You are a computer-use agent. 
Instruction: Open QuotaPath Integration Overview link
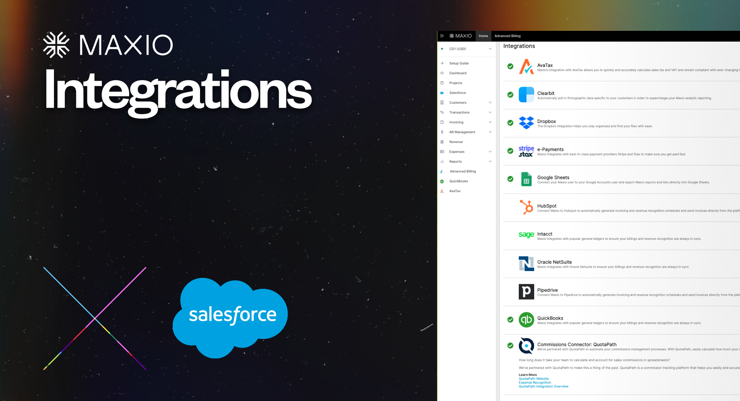543,386
